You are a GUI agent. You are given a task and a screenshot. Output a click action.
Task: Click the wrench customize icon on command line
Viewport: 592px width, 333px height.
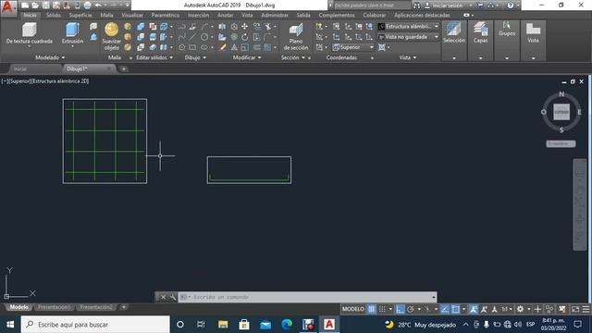(173, 297)
